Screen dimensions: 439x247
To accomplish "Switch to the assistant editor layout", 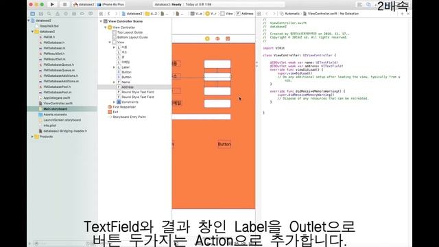I will pyautogui.click(x=368, y=5).
